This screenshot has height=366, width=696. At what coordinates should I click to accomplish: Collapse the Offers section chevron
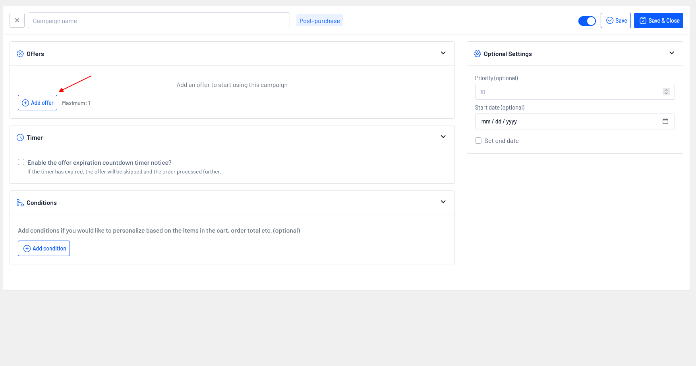(x=443, y=53)
